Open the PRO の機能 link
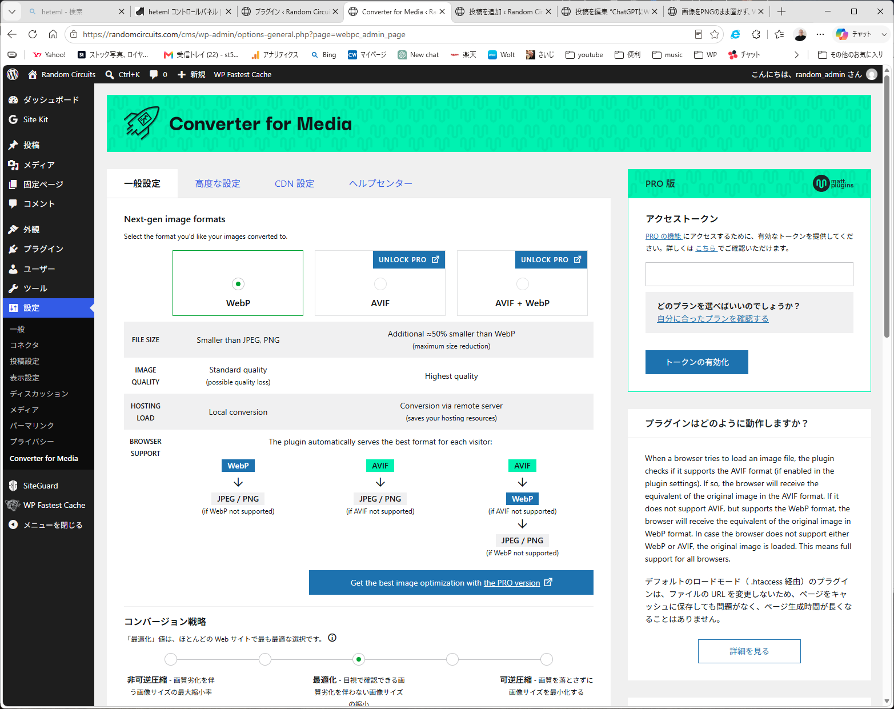Viewport: 894px width, 709px height. click(x=663, y=237)
